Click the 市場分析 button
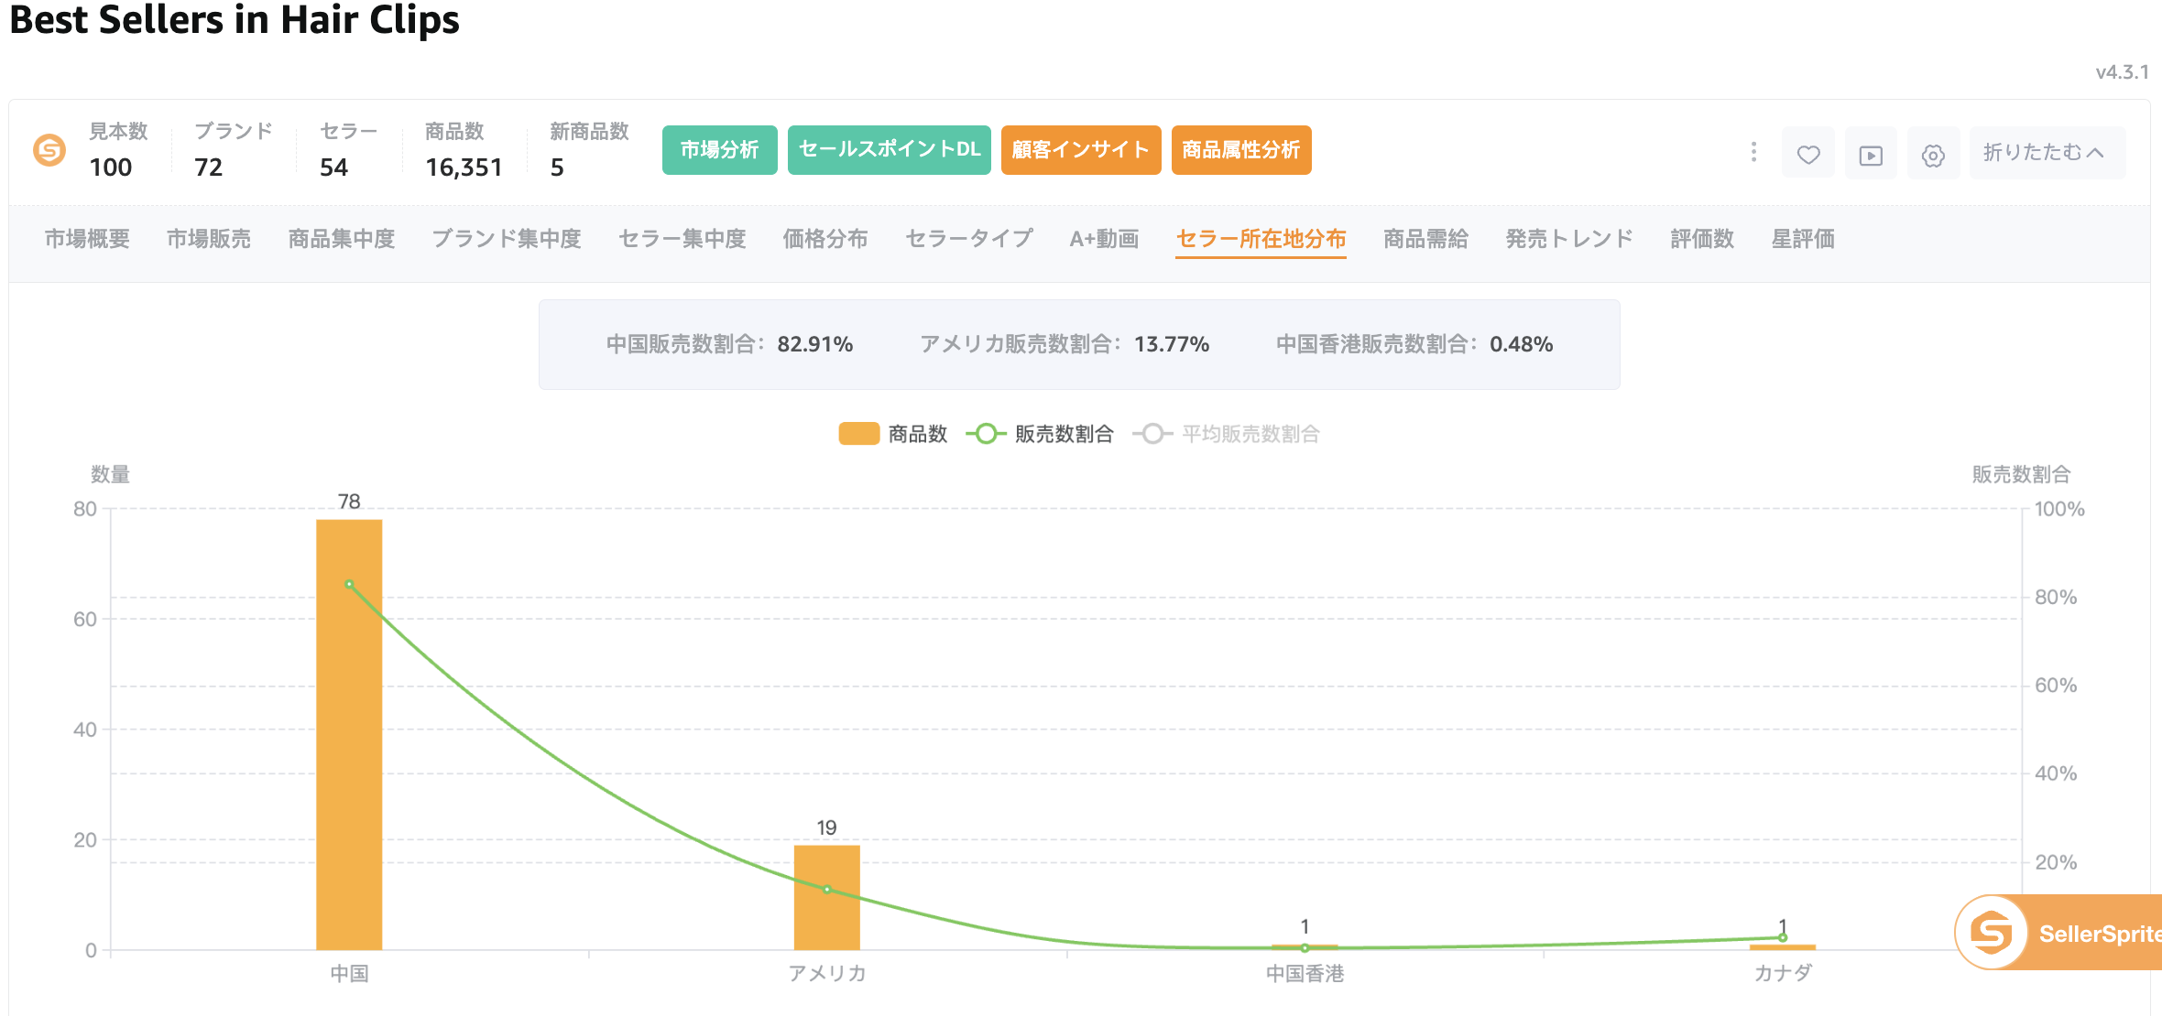The height and width of the screenshot is (1016, 2162). [x=720, y=150]
